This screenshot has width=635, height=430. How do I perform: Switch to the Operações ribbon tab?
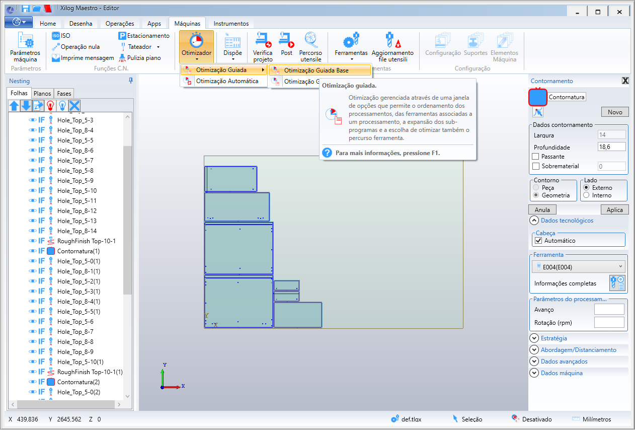120,24
